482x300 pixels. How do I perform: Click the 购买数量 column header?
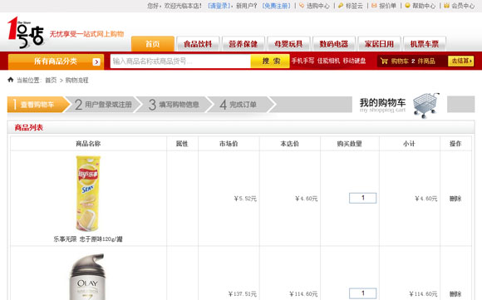350,144
